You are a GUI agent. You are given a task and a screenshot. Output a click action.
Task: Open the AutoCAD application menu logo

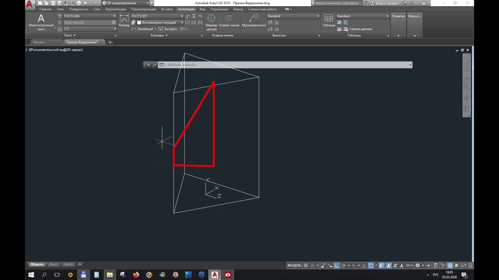[30, 5]
